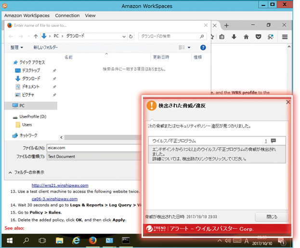Select ダウンロード in navigation pane
Viewport: 300px width, 248px height.
tap(27, 78)
